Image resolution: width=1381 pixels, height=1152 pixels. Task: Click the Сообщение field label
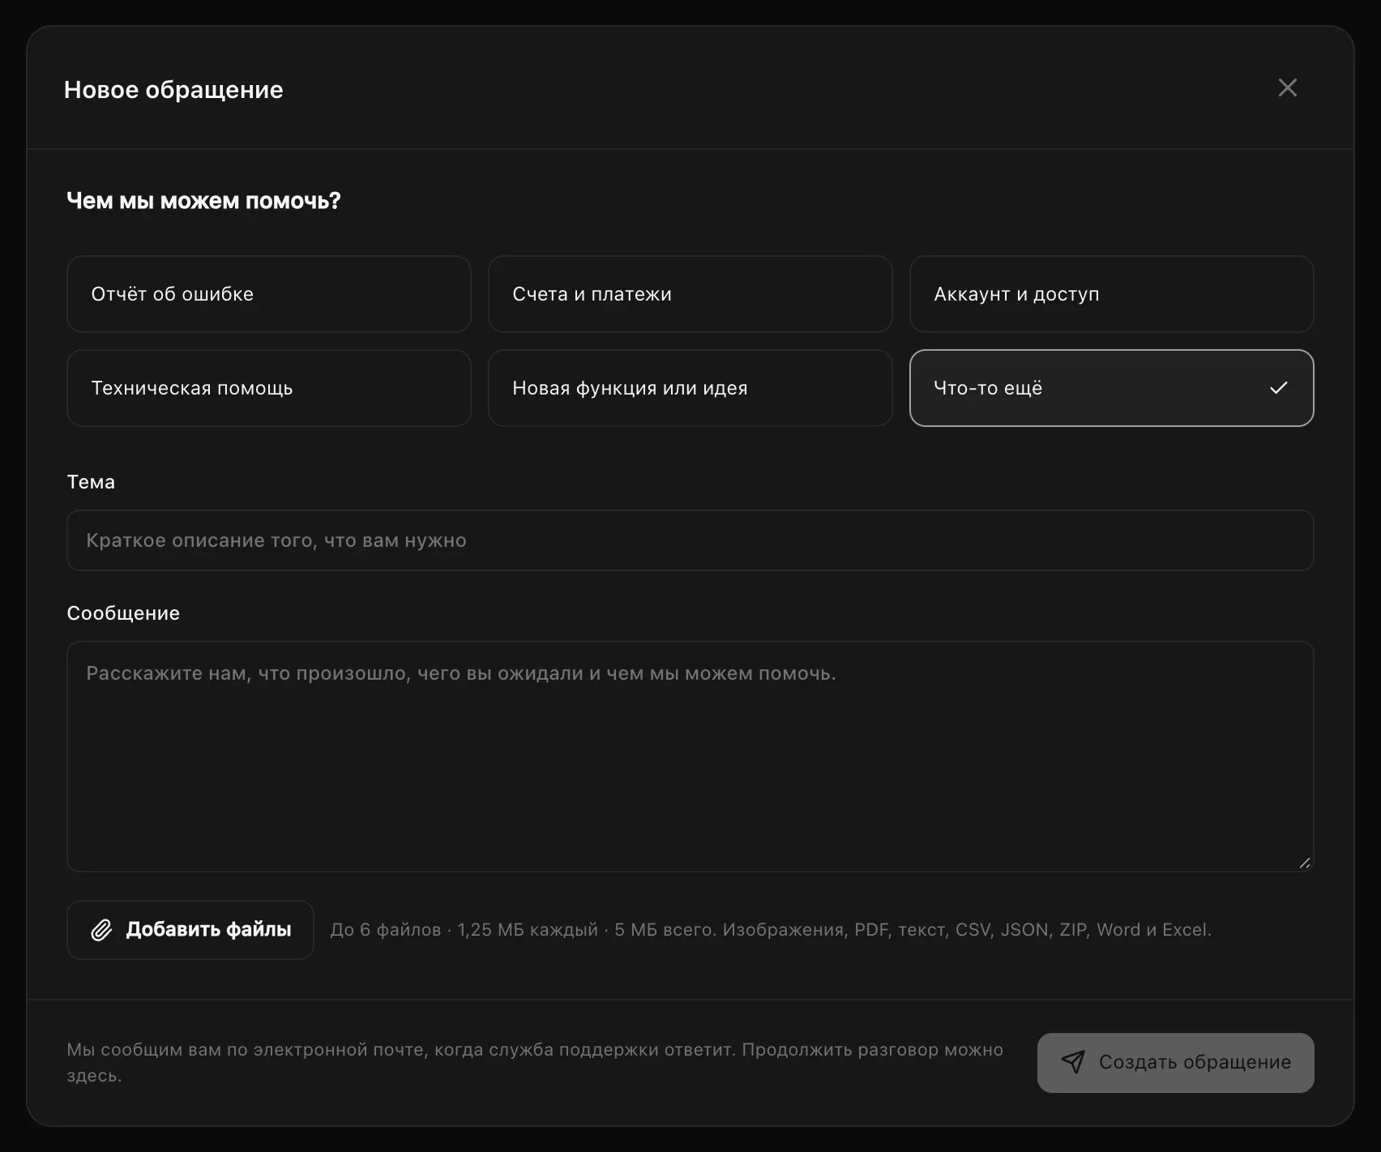coord(123,613)
